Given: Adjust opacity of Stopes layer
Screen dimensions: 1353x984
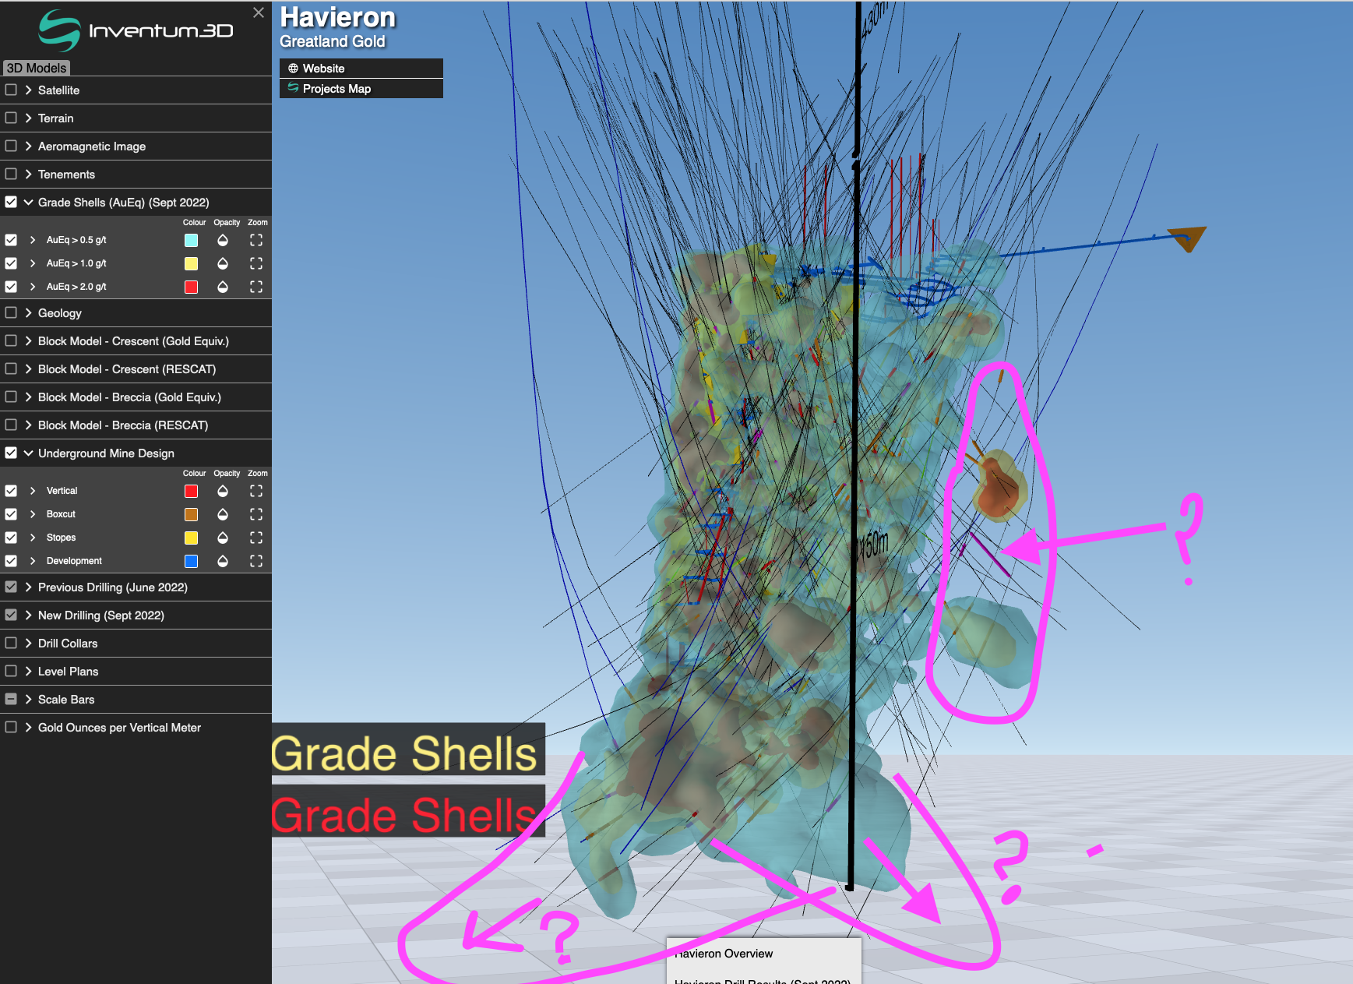Looking at the screenshot, I should [223, 538].
